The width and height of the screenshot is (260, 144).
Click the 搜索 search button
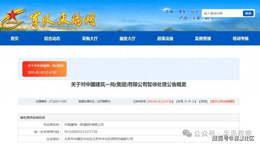[x=248, y=13]
